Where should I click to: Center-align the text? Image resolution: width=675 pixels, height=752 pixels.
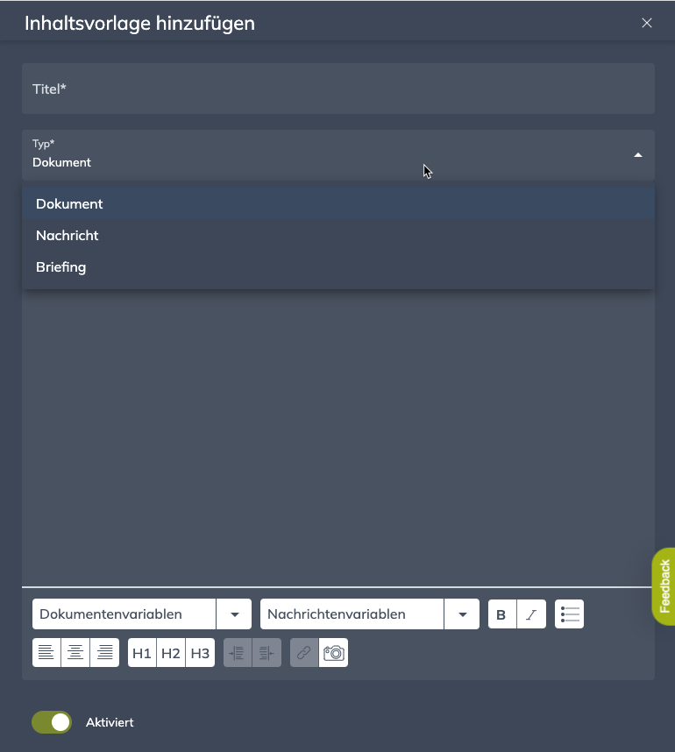coord(75,653)
